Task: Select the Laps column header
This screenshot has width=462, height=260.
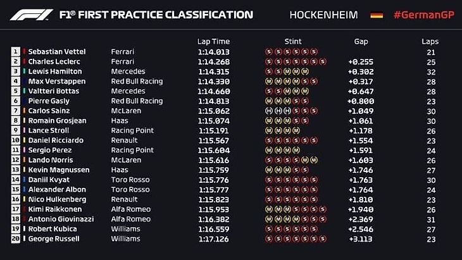Action: pos(430,41)
